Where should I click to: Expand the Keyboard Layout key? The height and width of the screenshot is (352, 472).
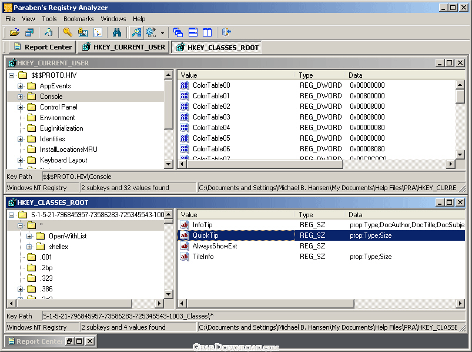20,160
